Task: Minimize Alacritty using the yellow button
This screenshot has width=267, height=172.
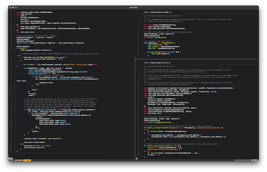Action: (x=13, y=7)
